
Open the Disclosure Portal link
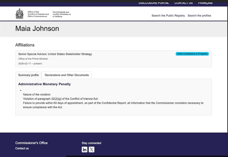(154, 3)
